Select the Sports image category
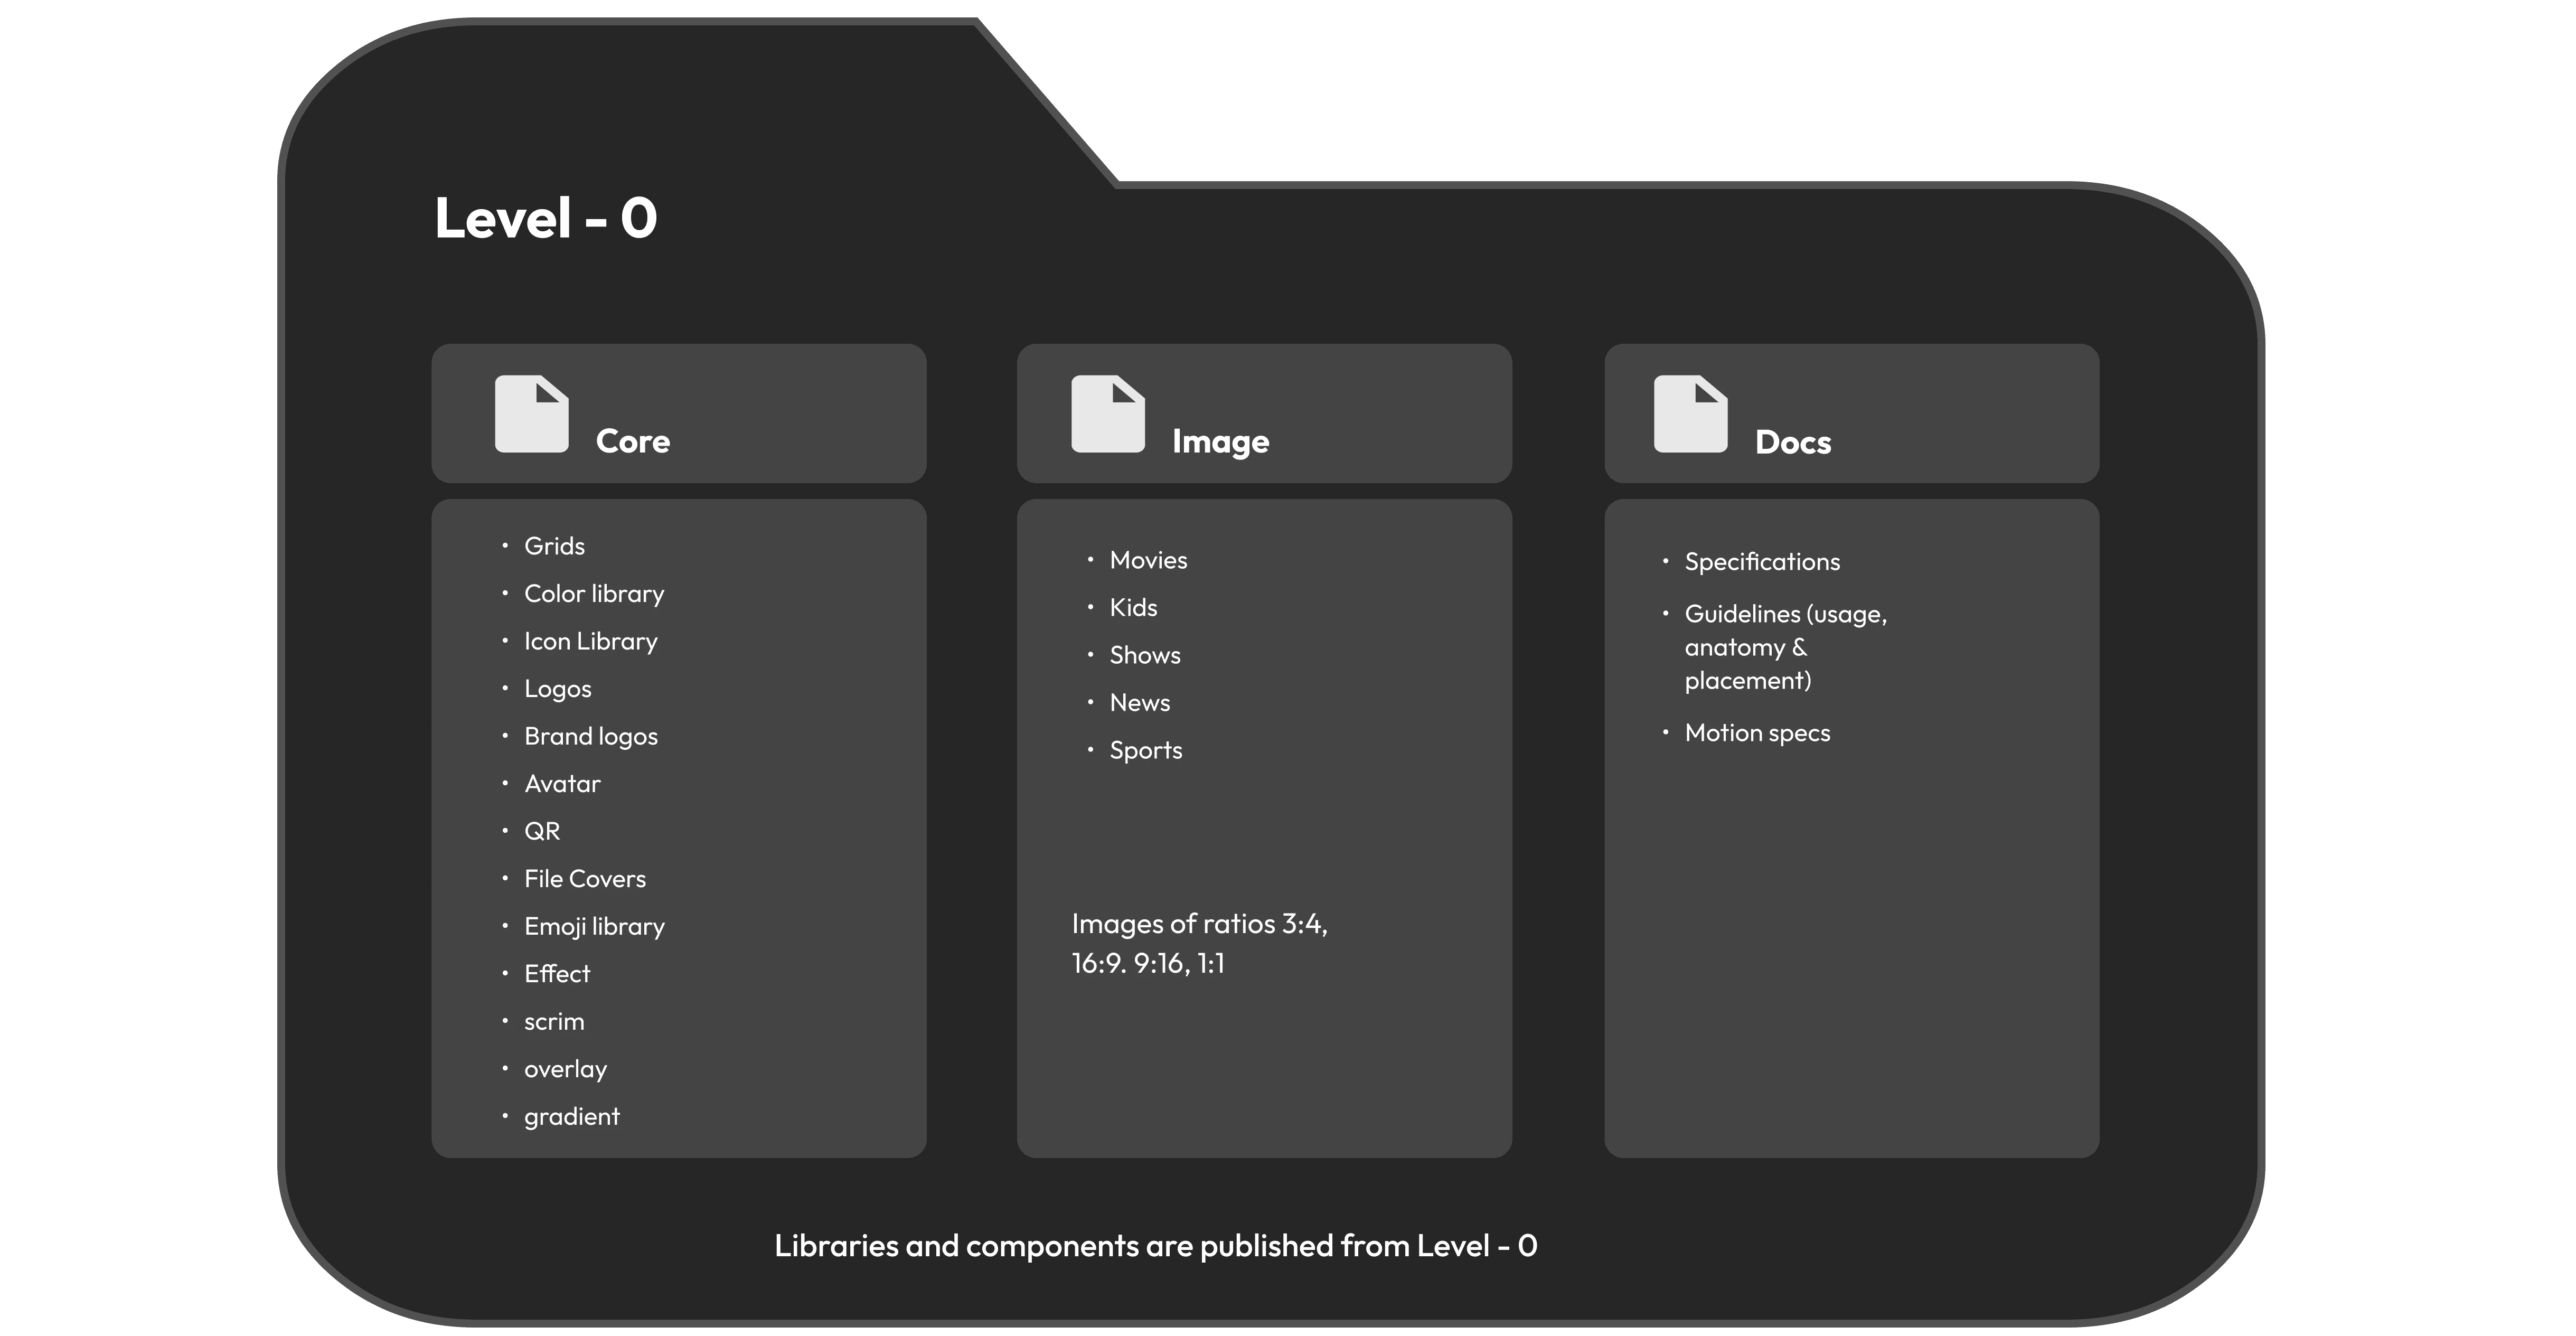Viewport: 2576px width, 1336px height. 1145,750
